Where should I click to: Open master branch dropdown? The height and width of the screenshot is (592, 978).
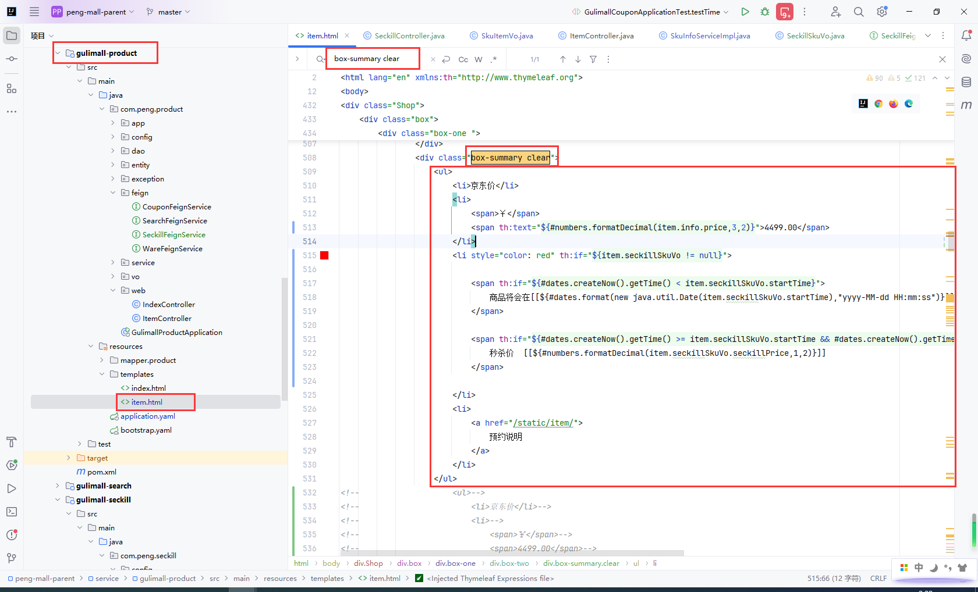coord(168,12)
